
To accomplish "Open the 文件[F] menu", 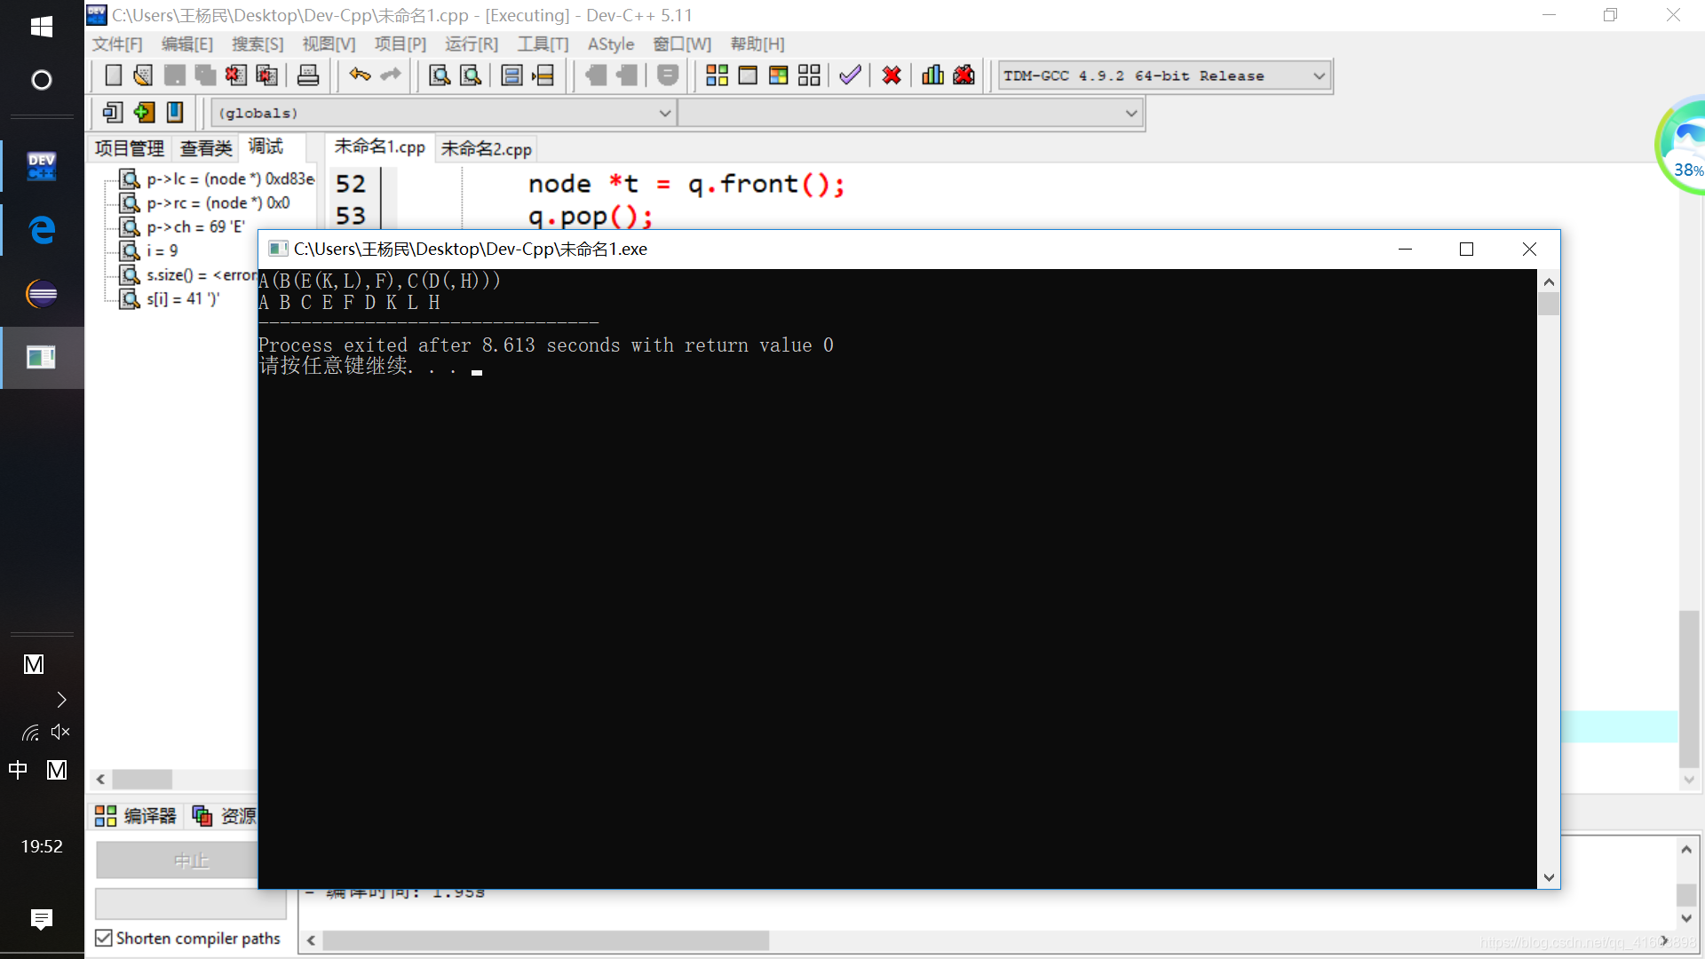I will 117,44.
